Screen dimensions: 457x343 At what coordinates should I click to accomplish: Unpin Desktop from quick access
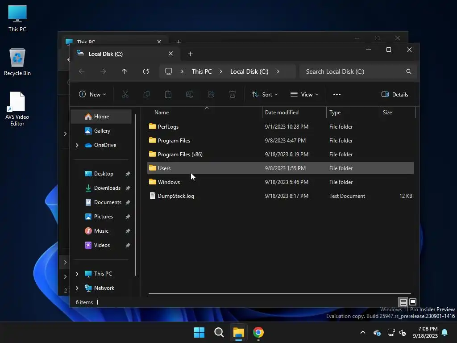(x=128, y=174)
